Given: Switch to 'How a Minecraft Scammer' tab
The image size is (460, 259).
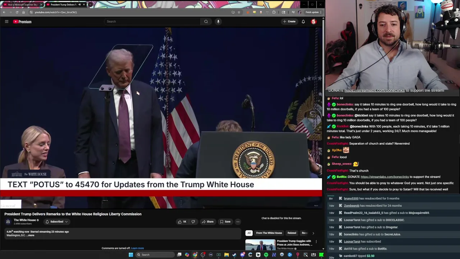Looking at the screenshot, I should 22,5.
